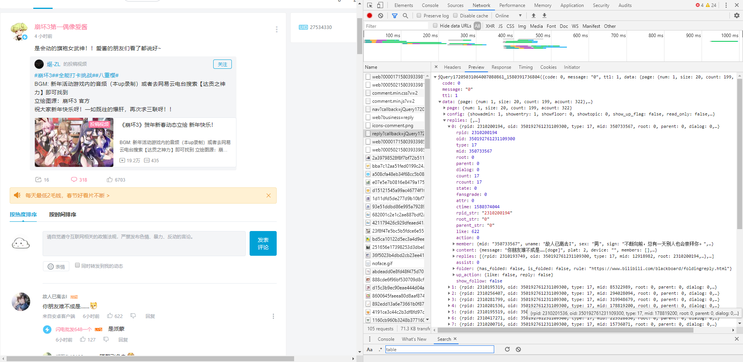Expand the up_action object node
The height and width of the screenshot is (362, 743).
(x=454, y=275)
